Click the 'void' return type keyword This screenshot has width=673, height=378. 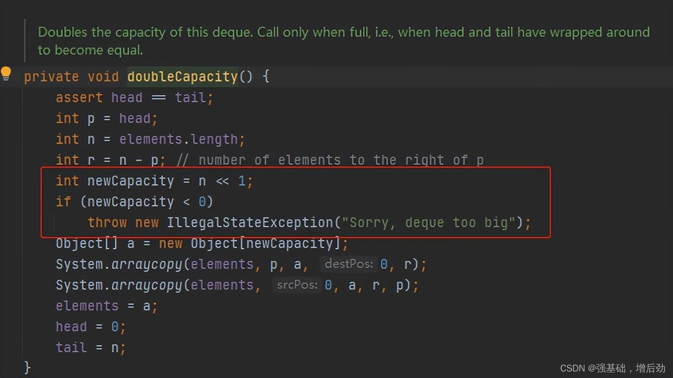103,76
